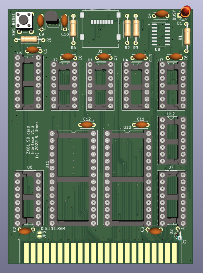Click the C12 capacitor
The image size is (203, 273).
pos(87,125)
